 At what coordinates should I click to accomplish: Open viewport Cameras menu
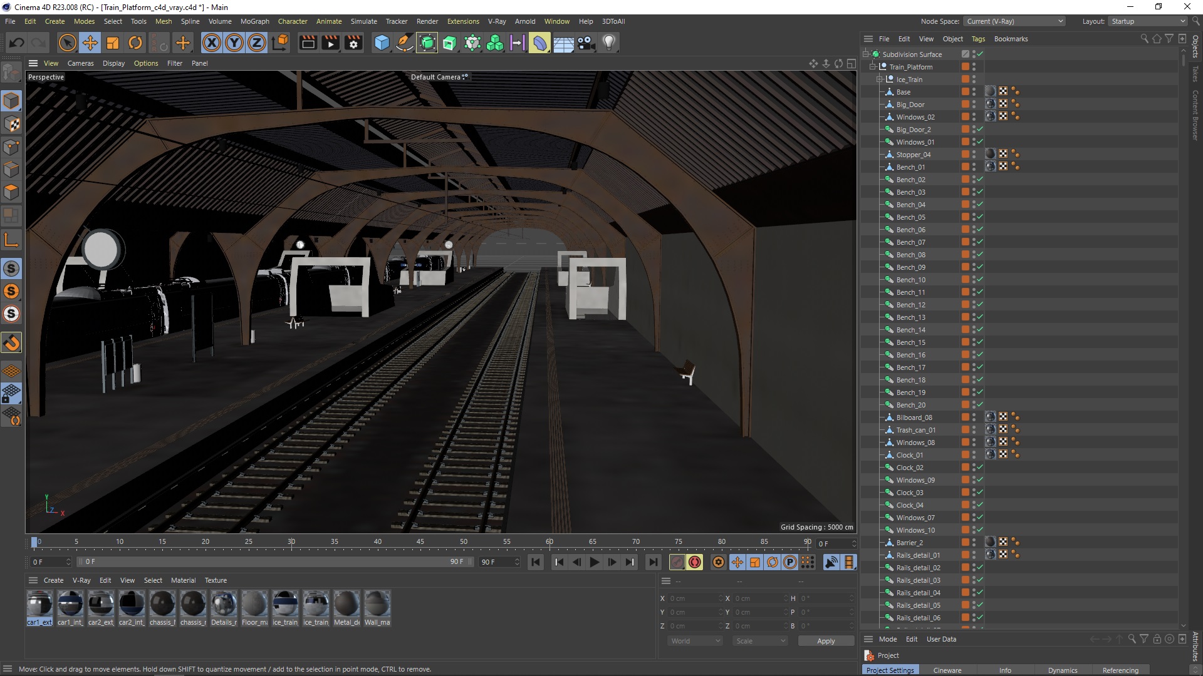[80, 63]
